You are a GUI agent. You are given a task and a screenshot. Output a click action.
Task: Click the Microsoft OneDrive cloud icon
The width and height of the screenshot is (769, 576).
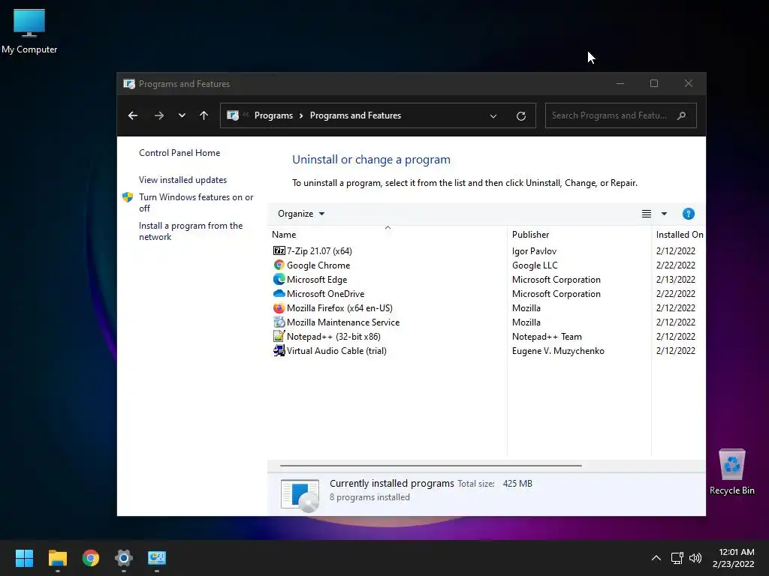tap(279, 293)
